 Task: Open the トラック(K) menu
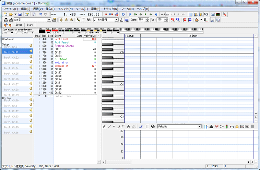110,9
